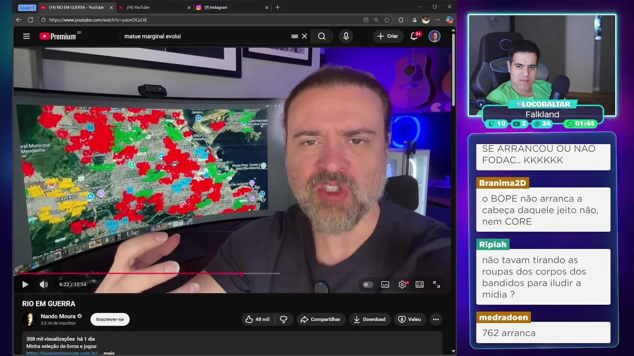Image resolution: width=634 pixels, height=356 pixels.
Task: Click the 6:22 / 12:14 time display
Action: tap(73, 284)
